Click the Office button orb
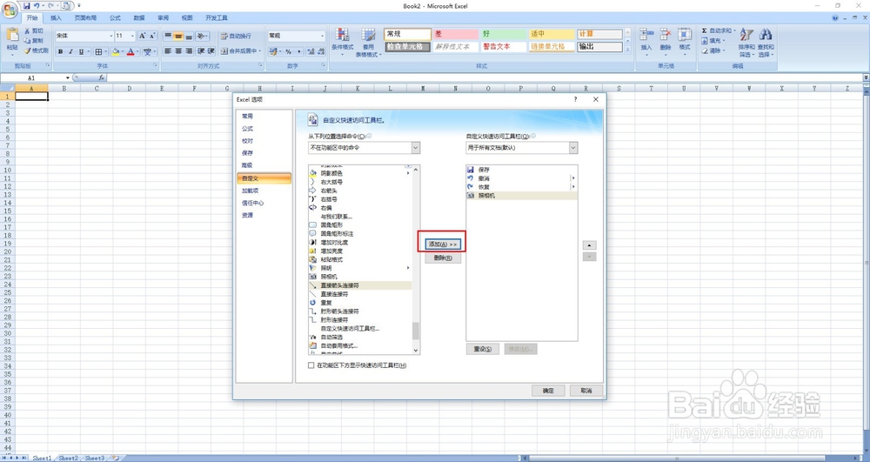870x462 pixels. coord(10,9)
